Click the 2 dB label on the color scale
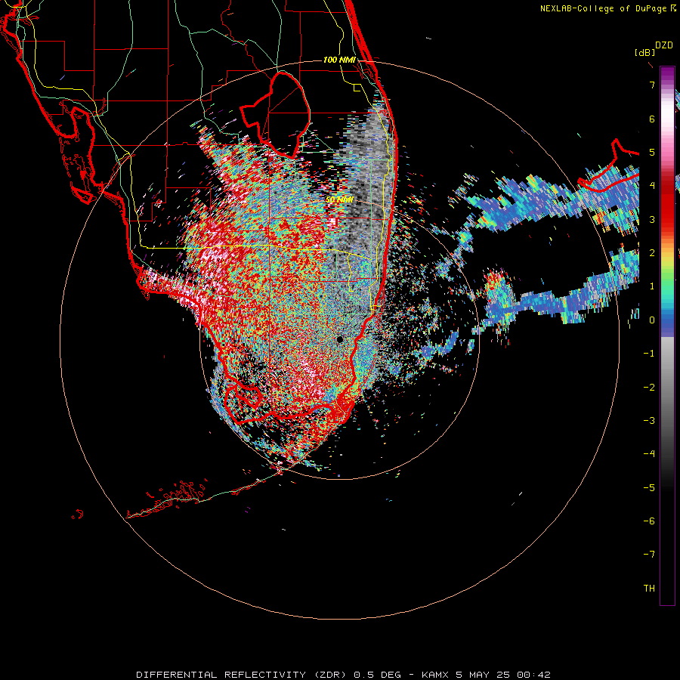This screenshot has height=680, width=680. click(652, 253)
